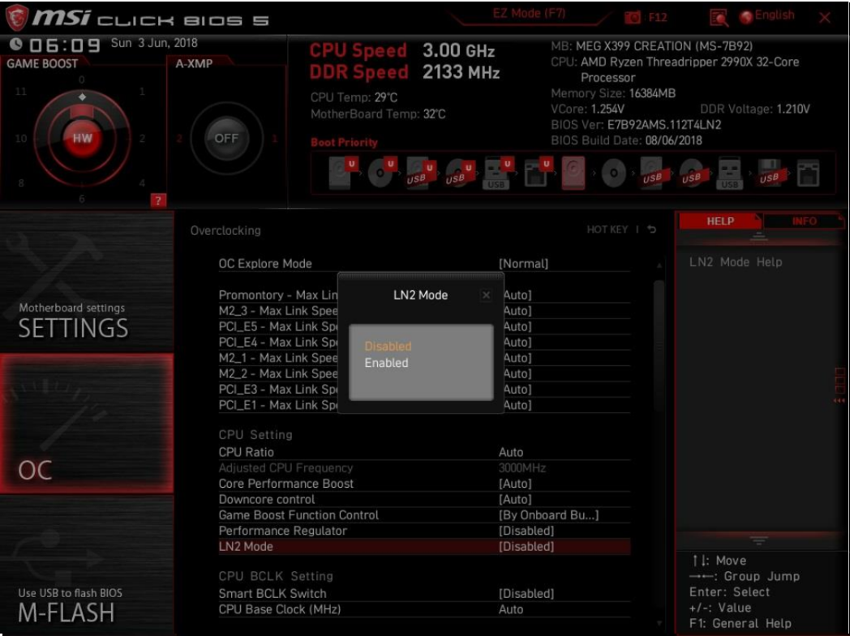This screenshot has width=850, height=636.
Task: Switch to the HELP tab
Action: [720, 221]
